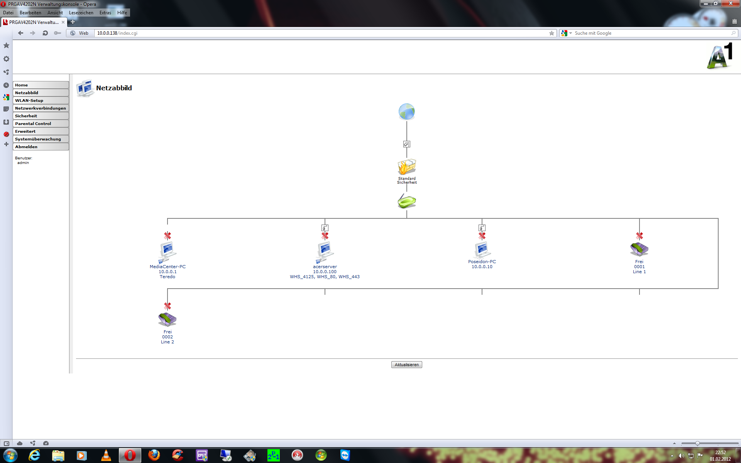Click the acerserver 10.0.0.100 link
741x463 pixels.
325,272
